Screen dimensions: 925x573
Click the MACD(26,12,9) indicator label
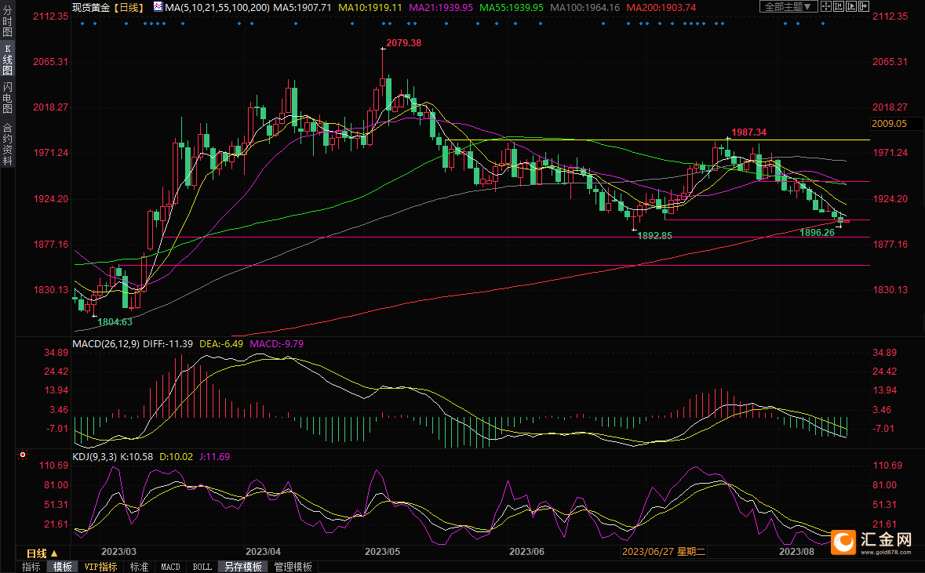(106, 343)
